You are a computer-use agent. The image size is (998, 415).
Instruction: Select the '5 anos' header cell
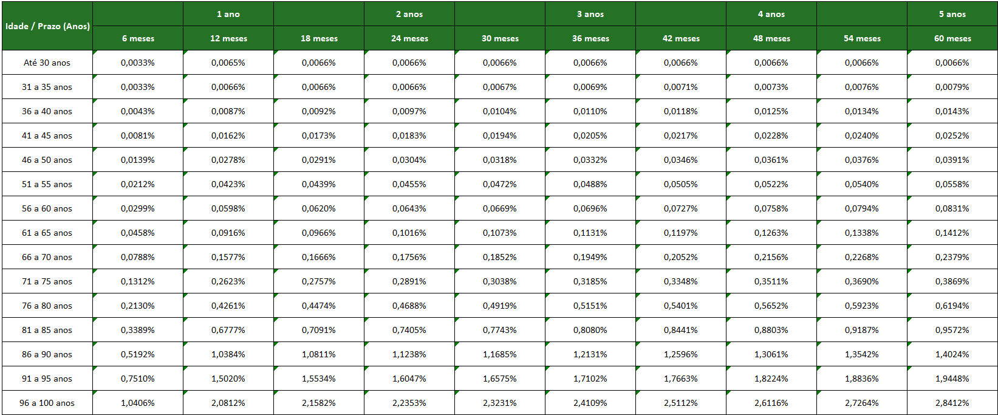[x=952, y=14]
